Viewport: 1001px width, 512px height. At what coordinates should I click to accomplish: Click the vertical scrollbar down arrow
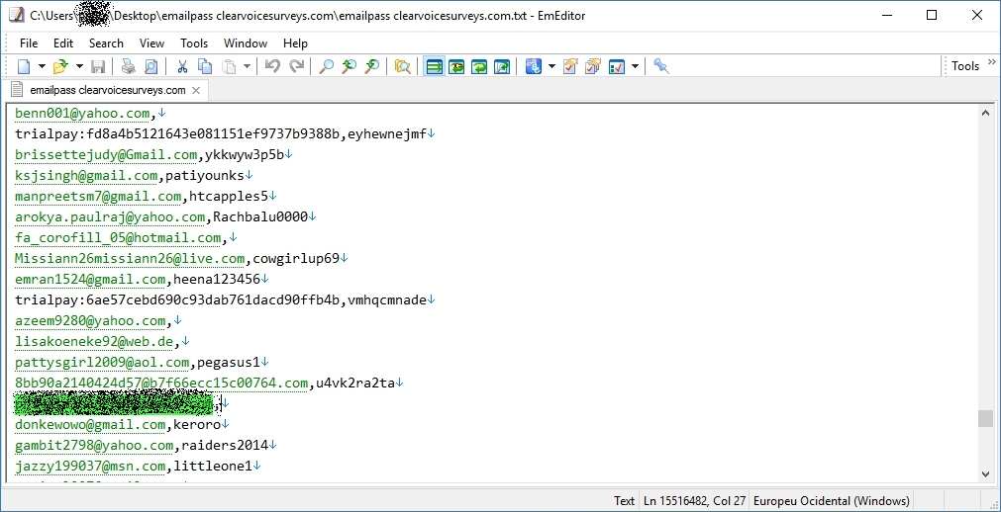point(985,474)
